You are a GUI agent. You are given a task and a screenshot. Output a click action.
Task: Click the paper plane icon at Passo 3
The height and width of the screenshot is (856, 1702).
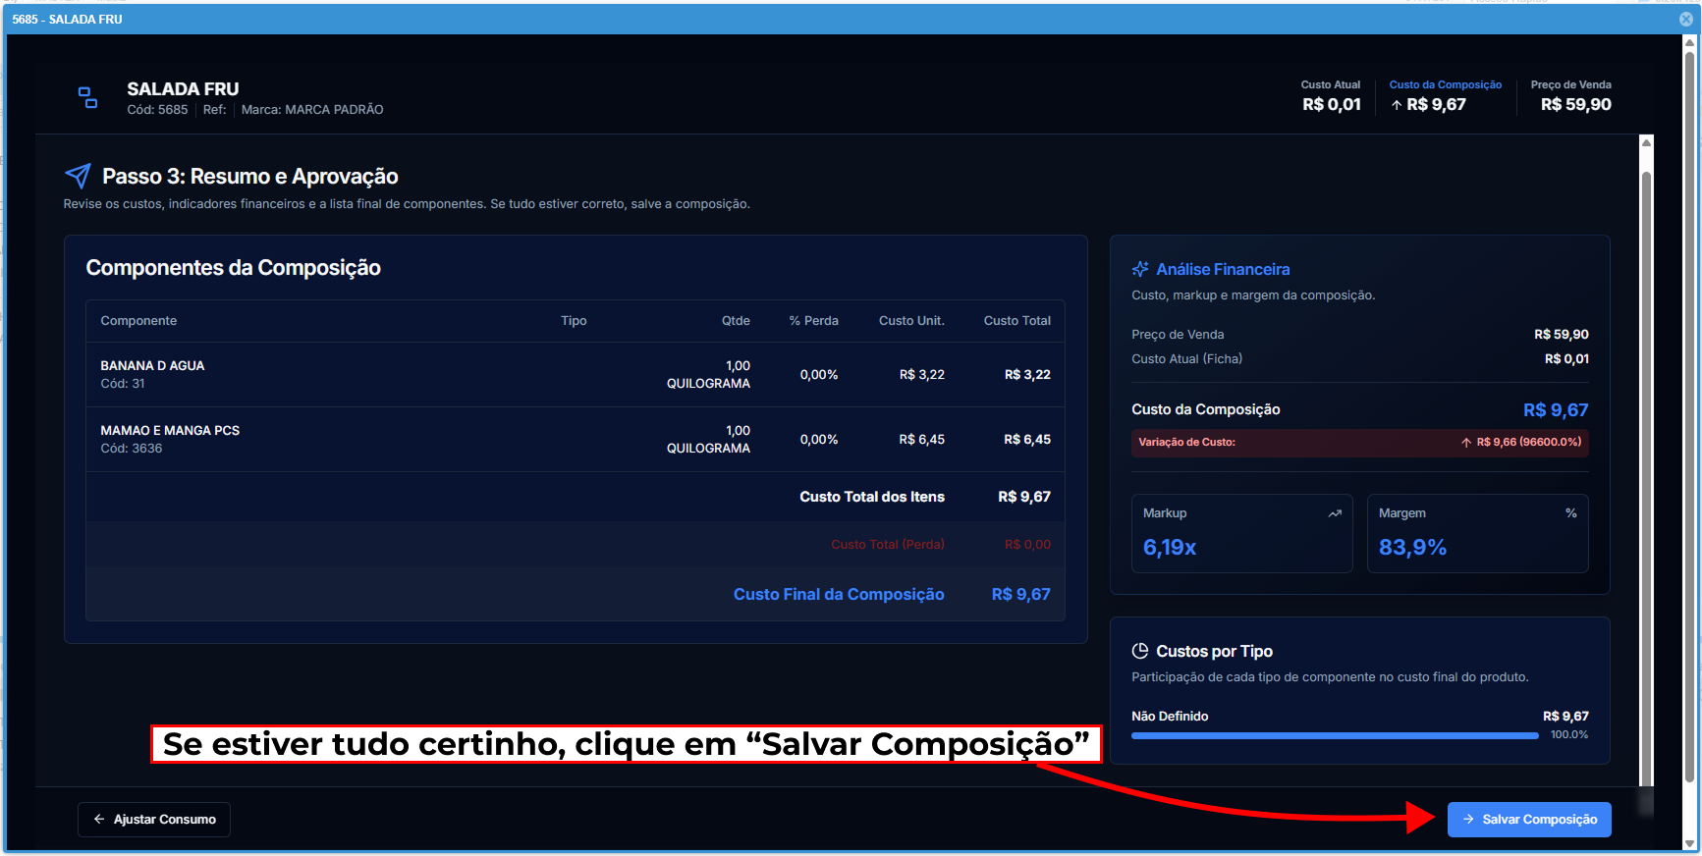[78, 176]
